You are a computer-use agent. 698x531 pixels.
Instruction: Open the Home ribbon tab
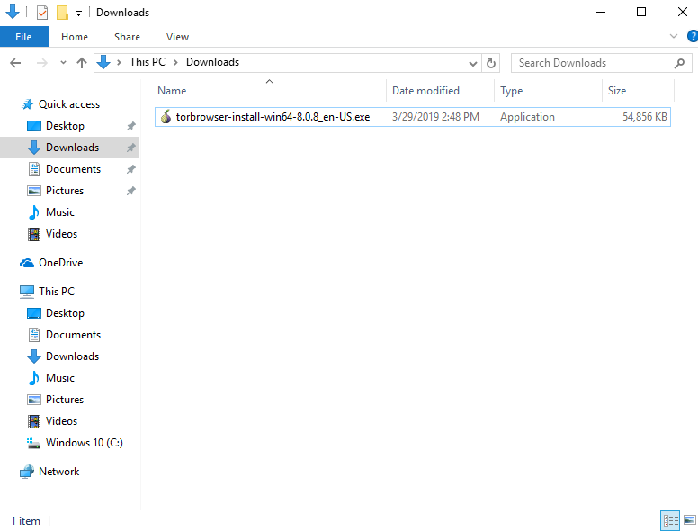tap(75, 37)
